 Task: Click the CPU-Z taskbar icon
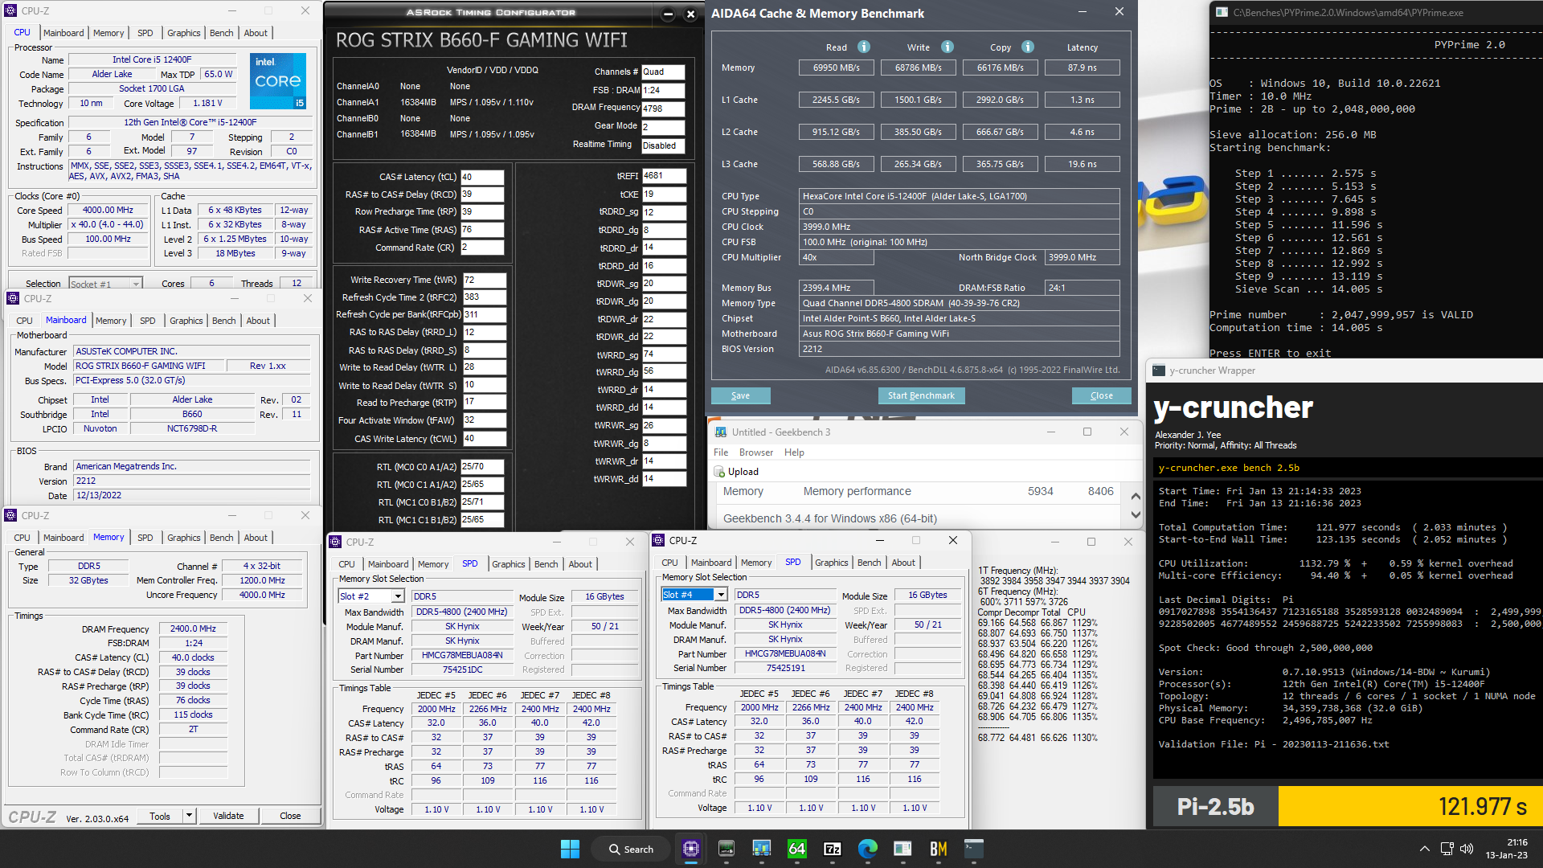(690, 849)
